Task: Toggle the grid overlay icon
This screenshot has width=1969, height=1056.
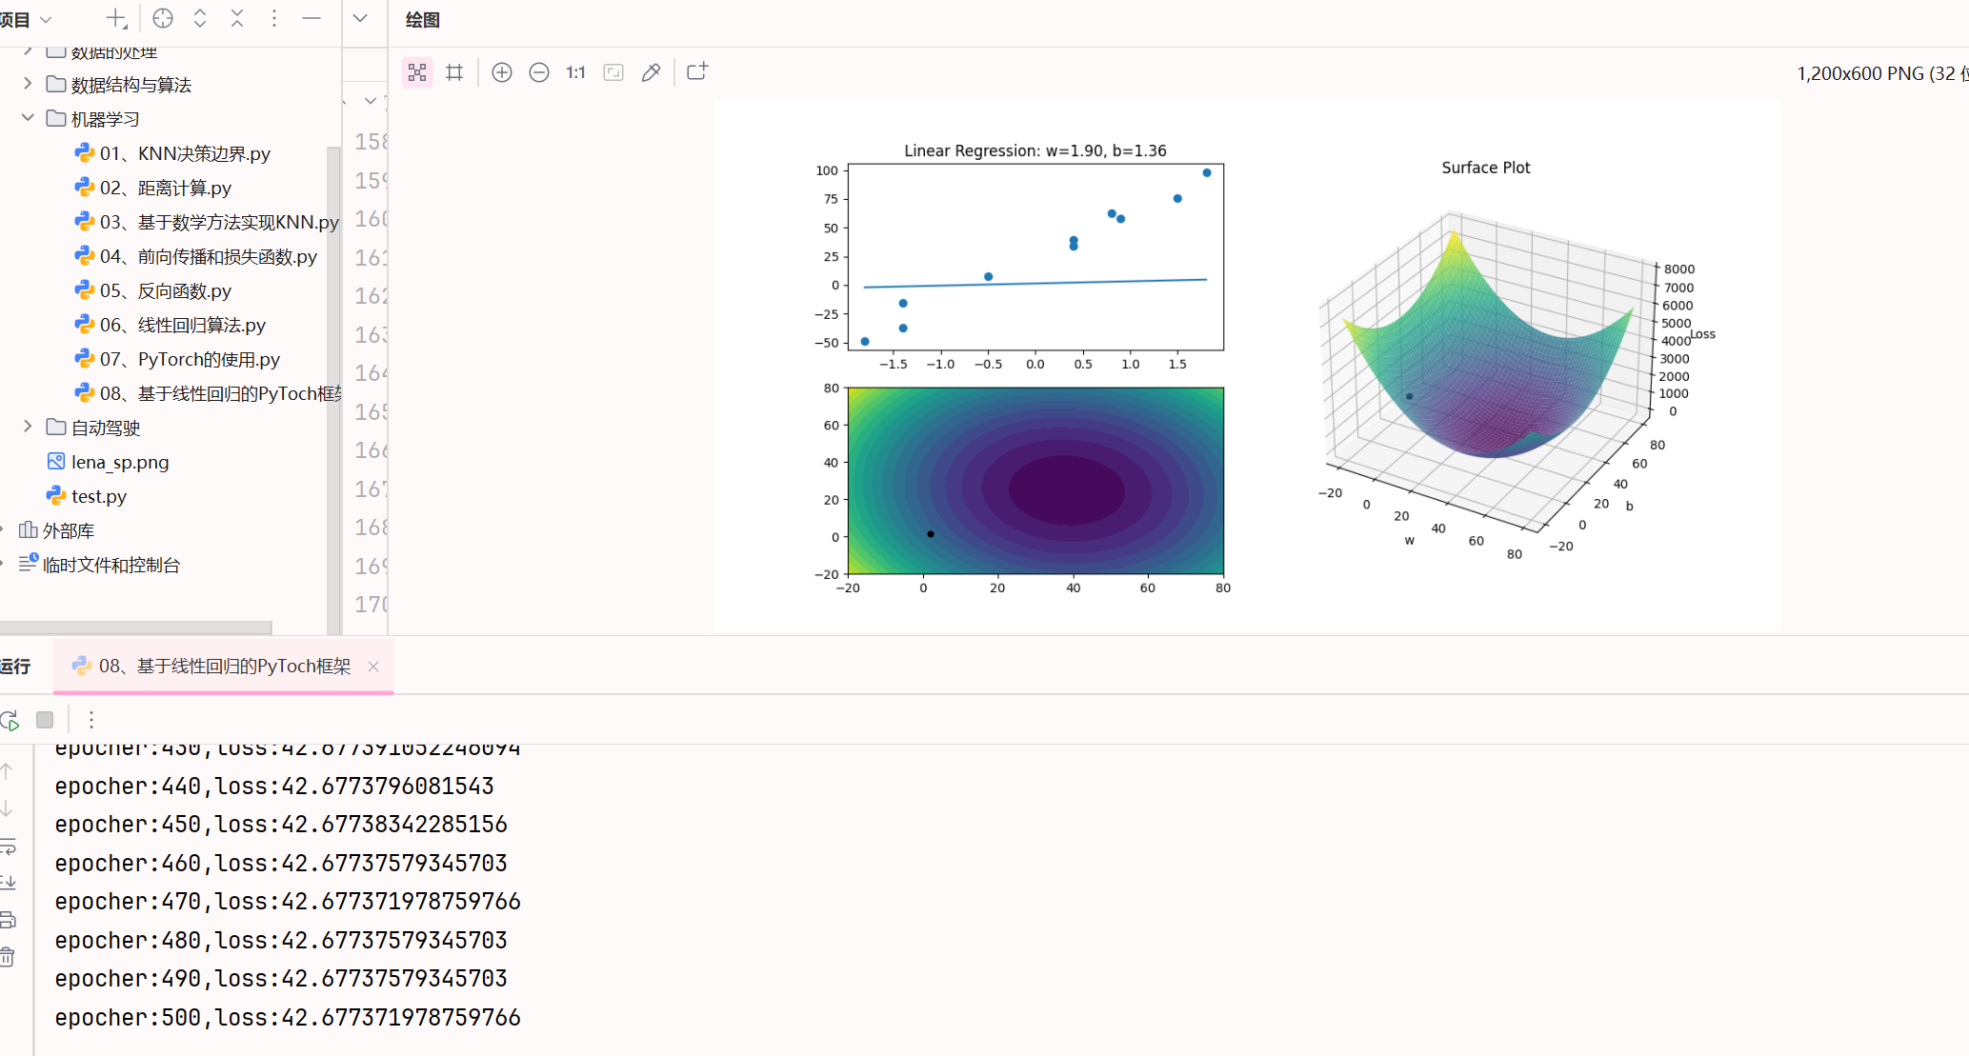Action: (x=454, y=72)
